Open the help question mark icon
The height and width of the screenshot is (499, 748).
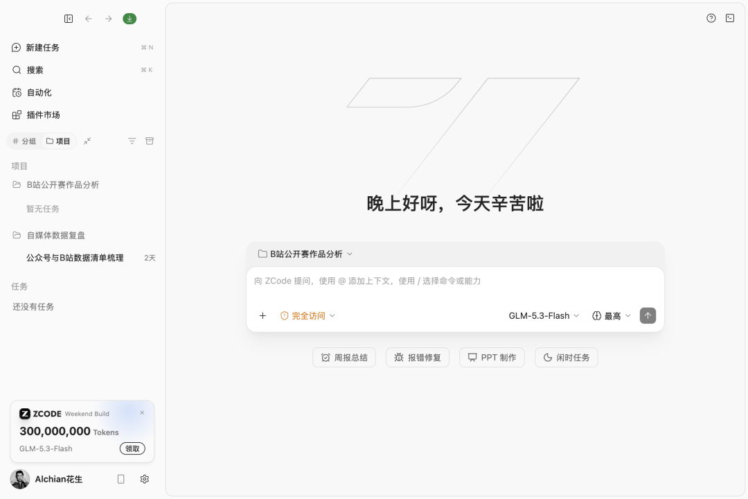click(x=711, y=18)
